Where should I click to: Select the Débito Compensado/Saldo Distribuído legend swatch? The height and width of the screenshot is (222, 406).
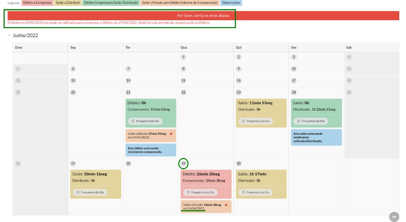(111, 3)
